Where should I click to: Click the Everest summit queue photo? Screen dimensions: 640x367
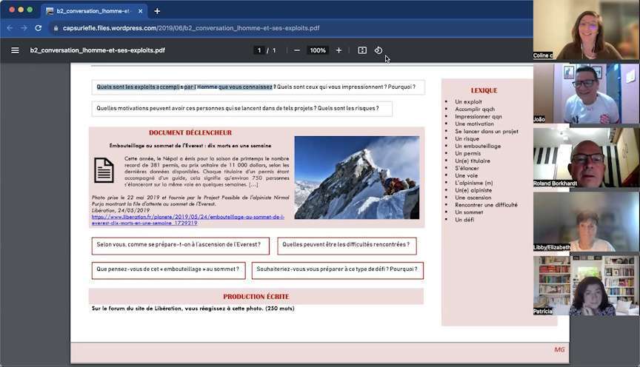pos(357,178)
